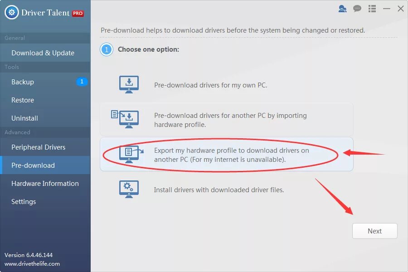Minimize the Driver Talent window

coord(387,9)
